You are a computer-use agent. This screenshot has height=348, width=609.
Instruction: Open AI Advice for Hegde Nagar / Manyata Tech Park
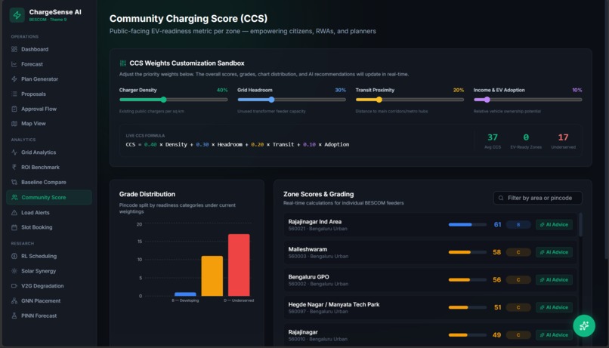554,307
